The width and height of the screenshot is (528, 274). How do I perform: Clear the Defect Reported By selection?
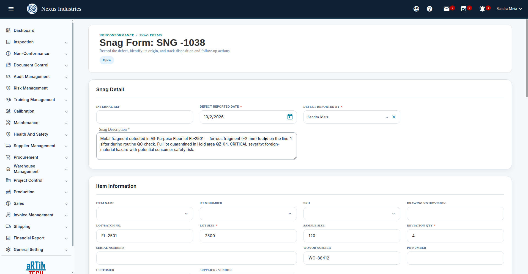tap(394, 117)
